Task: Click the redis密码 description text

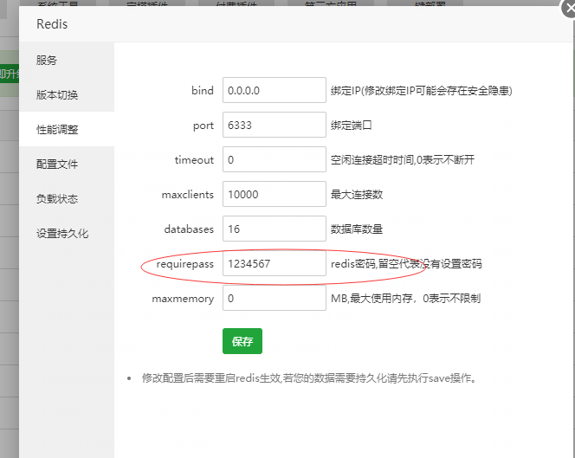Action: click(x=406, y=264)
